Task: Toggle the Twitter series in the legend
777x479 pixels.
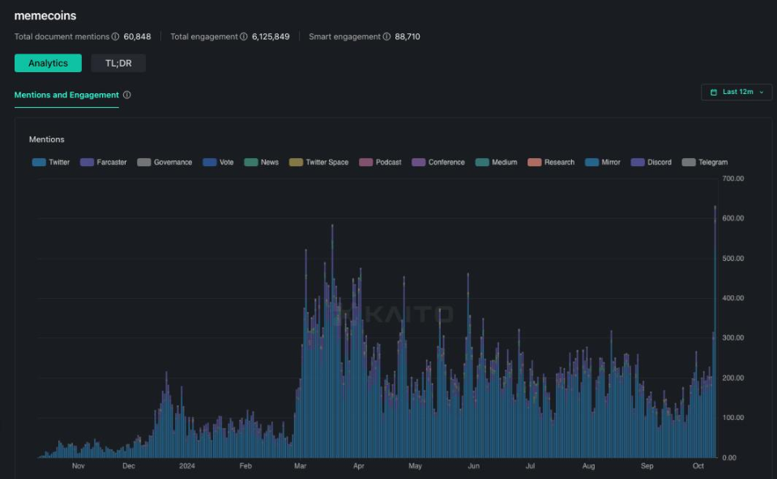Action: (51, 162)
